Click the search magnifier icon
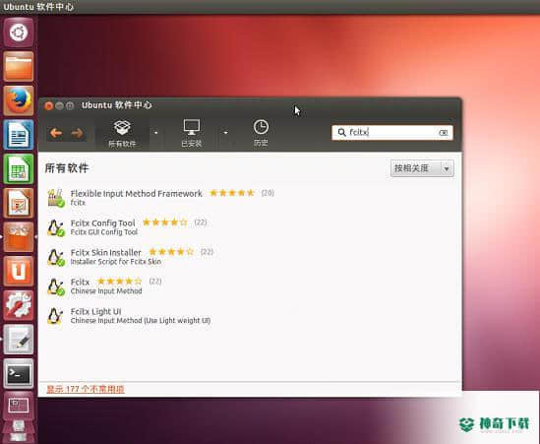Viewport: 540px width, 444px height. [x=341, y=132]
